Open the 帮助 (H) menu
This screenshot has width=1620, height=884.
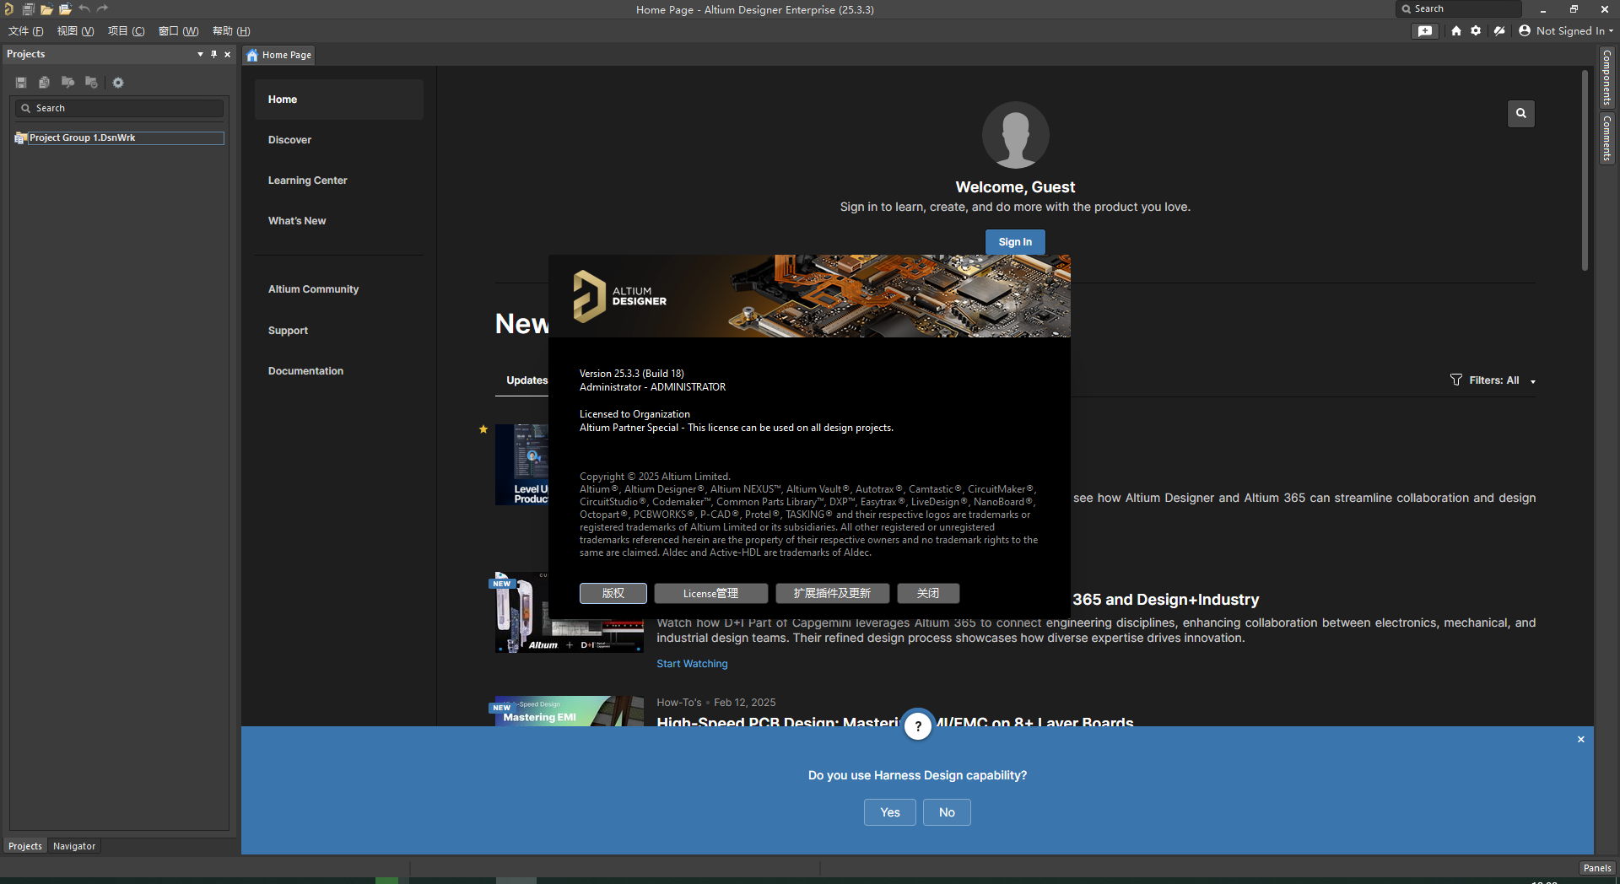pos(231,31)
